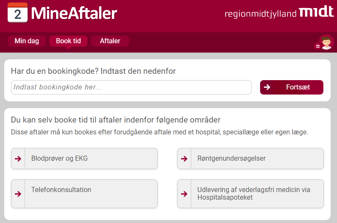Go to the Aftaler tab
Image resolution: width=337 pixels, height=223 pixels.
click(110, 41)
